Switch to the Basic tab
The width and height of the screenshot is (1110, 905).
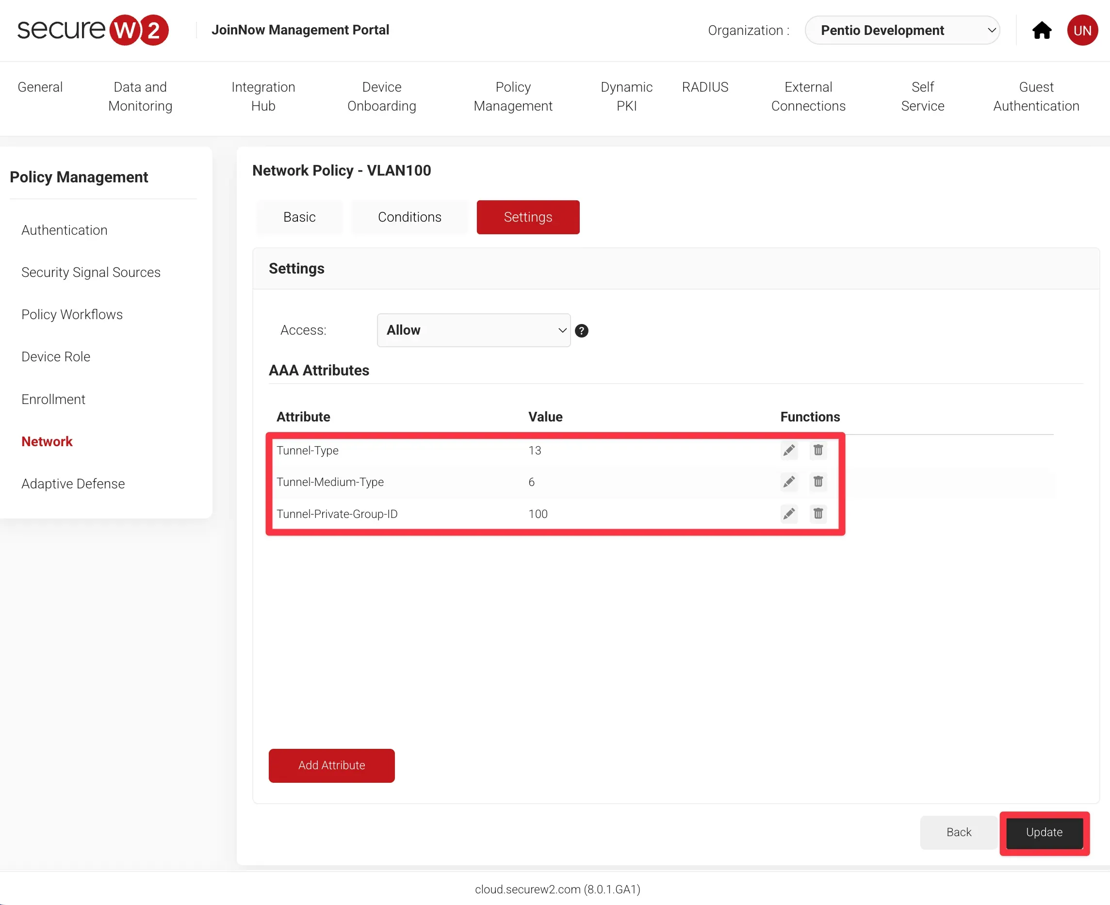click(x=299, y=217)
